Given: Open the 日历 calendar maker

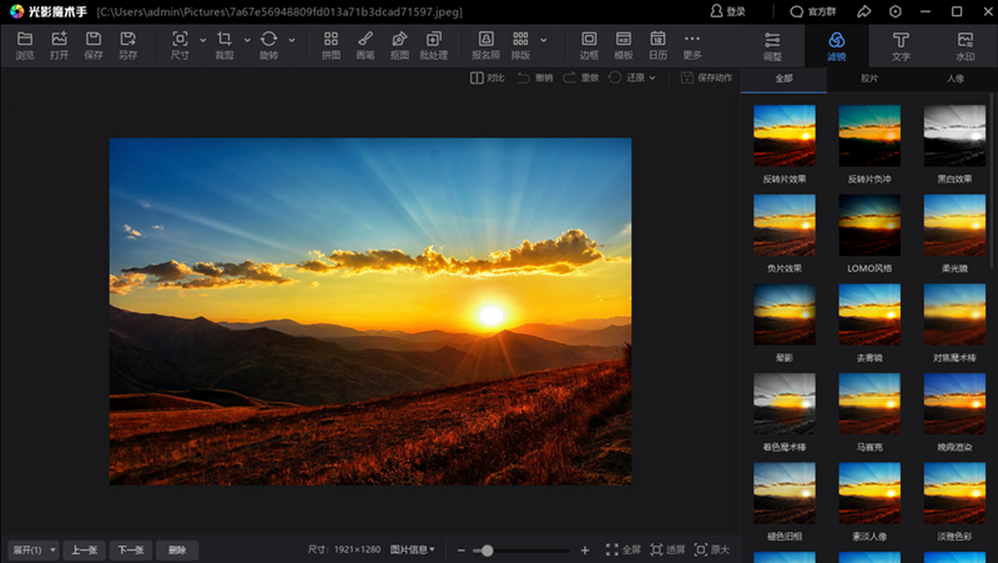Looking at the screenshot, I should tap(658, 44).
